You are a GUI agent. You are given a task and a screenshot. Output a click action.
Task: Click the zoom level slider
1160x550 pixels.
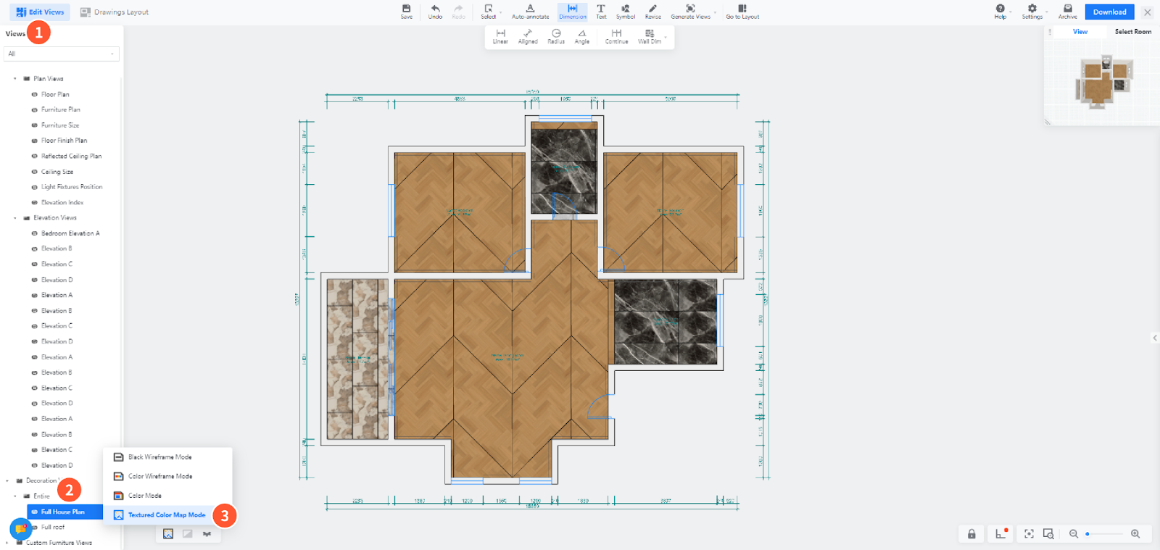tap(1103, 534)
